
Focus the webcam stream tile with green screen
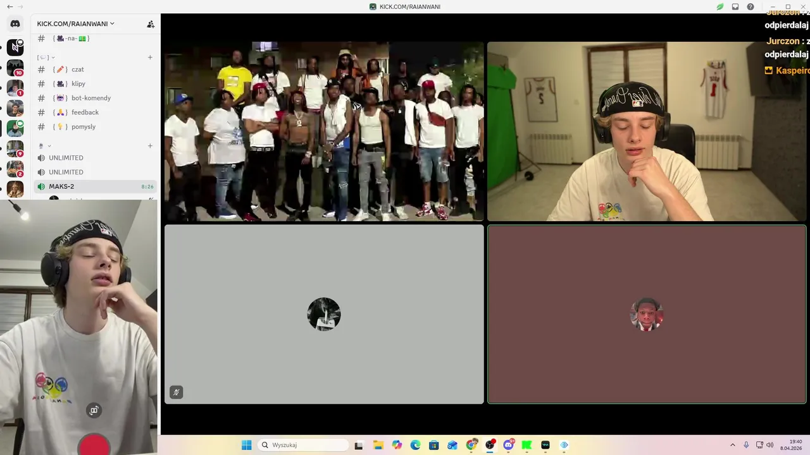647,131
